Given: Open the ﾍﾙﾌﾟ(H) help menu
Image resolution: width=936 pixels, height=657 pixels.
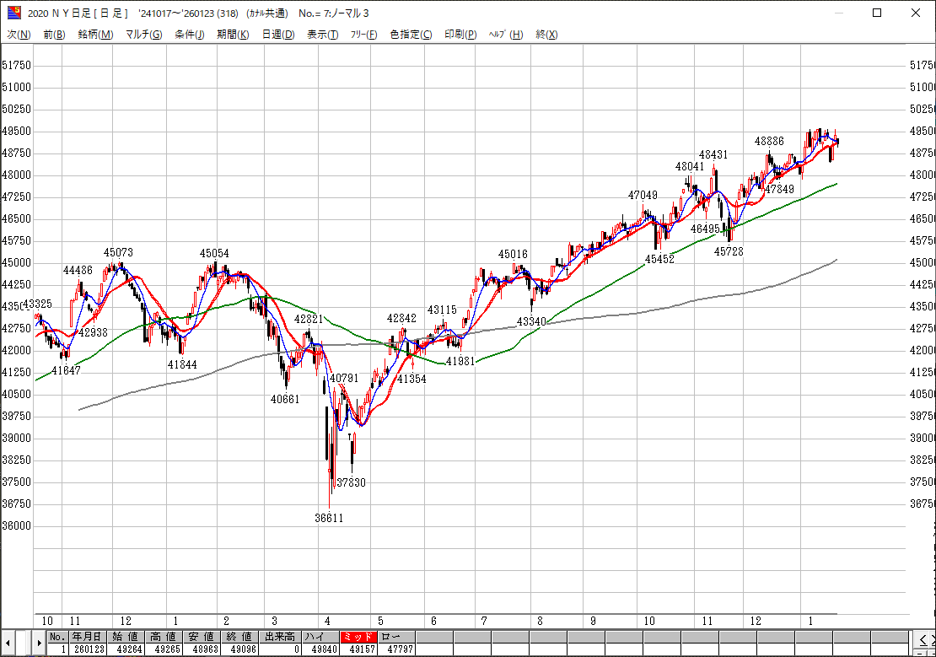Looking at the screenshot, I should tap(506, 35).
